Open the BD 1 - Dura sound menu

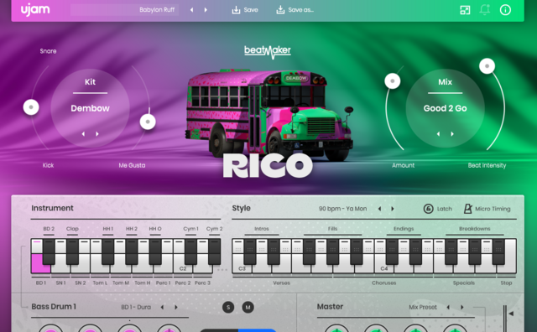(x=136, y=307)
